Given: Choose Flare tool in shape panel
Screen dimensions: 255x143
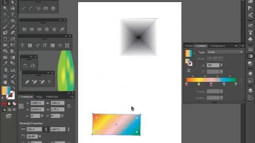Looking at the screenshot, I should (x=62, y=29).
